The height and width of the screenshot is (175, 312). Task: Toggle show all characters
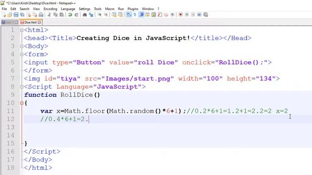pyautogui.click(x=135, y=15)
